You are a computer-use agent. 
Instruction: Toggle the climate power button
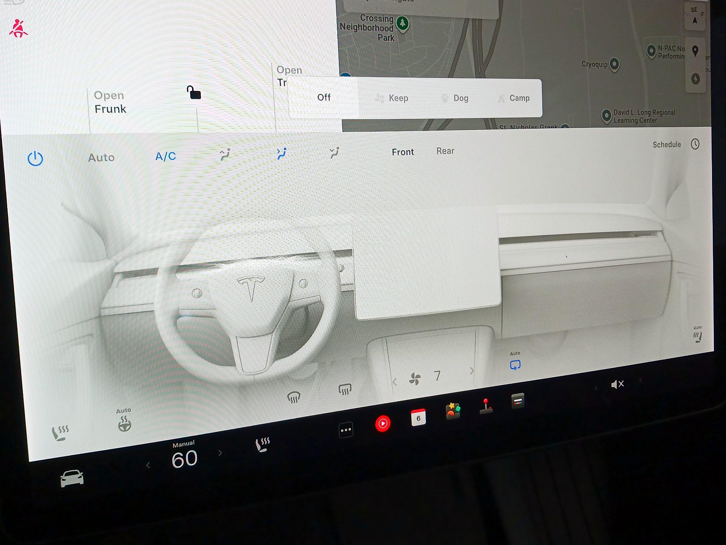pyautogui.click(x=35, y=159)
